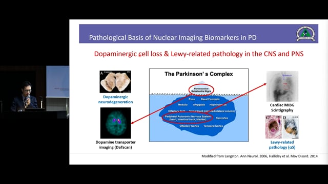The width and height of the screenshot is (328, 184).
Task: Click the 'Neocortex' label in iceberg
Action: click(222, 118)
